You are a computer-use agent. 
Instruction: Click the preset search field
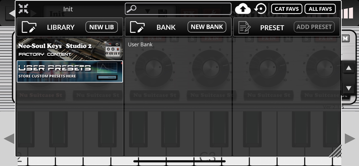(x=178, y=9)
